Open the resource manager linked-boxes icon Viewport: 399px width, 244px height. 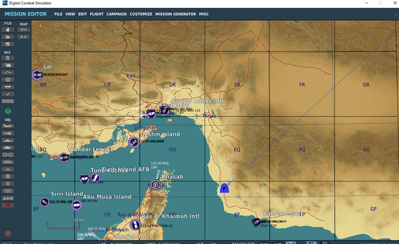pos(8,101)
